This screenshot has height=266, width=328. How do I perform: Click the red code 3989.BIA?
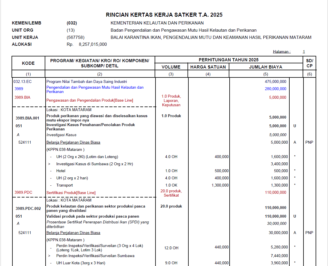pos(23,98)
